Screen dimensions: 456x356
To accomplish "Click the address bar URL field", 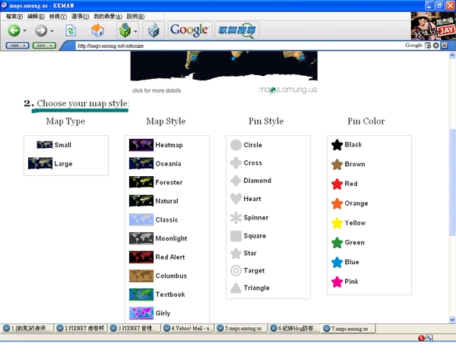I will [x=239, y=46].
